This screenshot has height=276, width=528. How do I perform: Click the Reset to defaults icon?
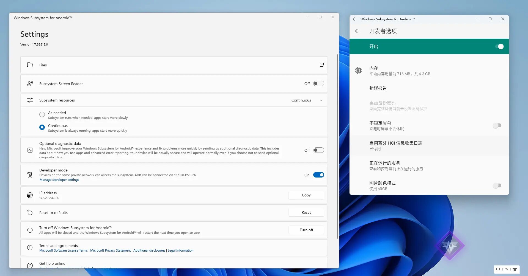(x=30, y=213)
